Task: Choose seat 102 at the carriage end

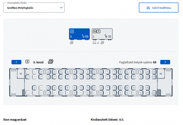Action: pos(154,93)
